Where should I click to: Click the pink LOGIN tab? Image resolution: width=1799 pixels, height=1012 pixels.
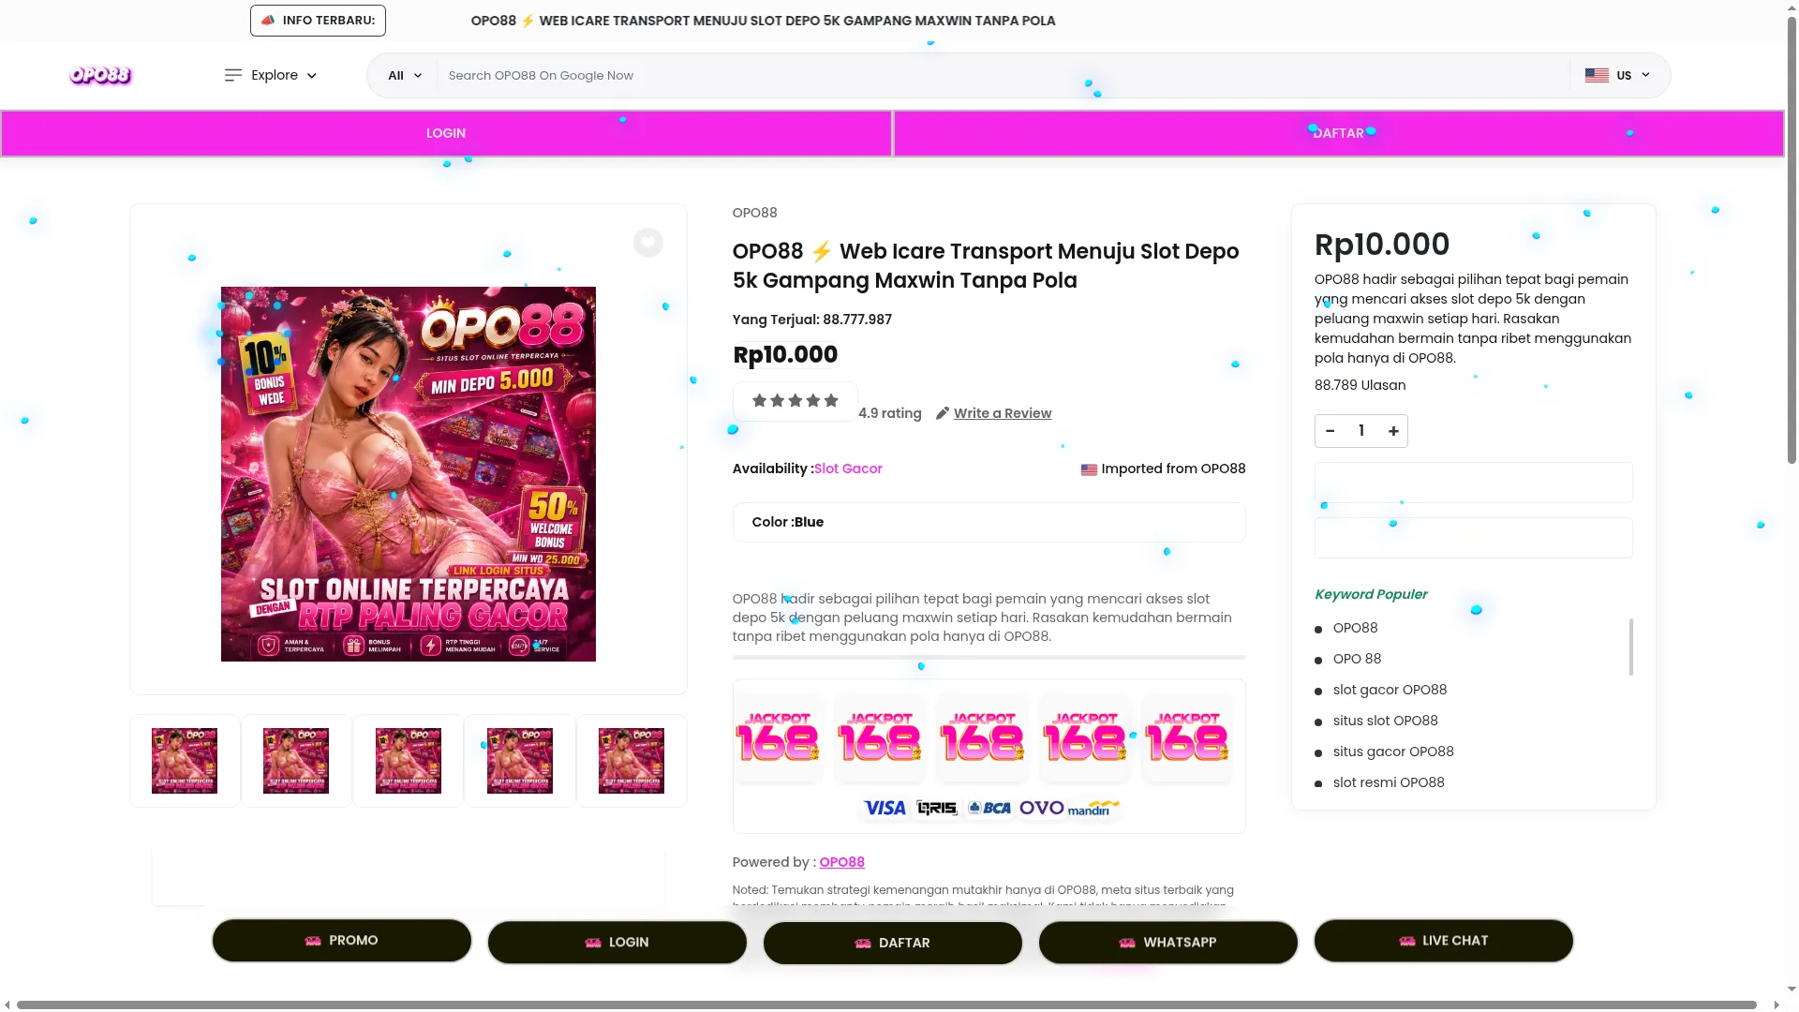pos(446,133)
